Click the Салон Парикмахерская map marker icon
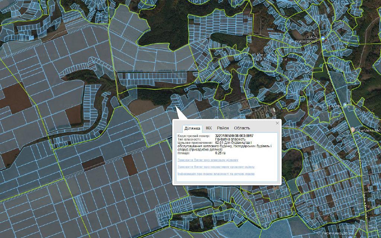Viewport: 381px width, 238px height. pyautogui.click(x=323, y=39)
